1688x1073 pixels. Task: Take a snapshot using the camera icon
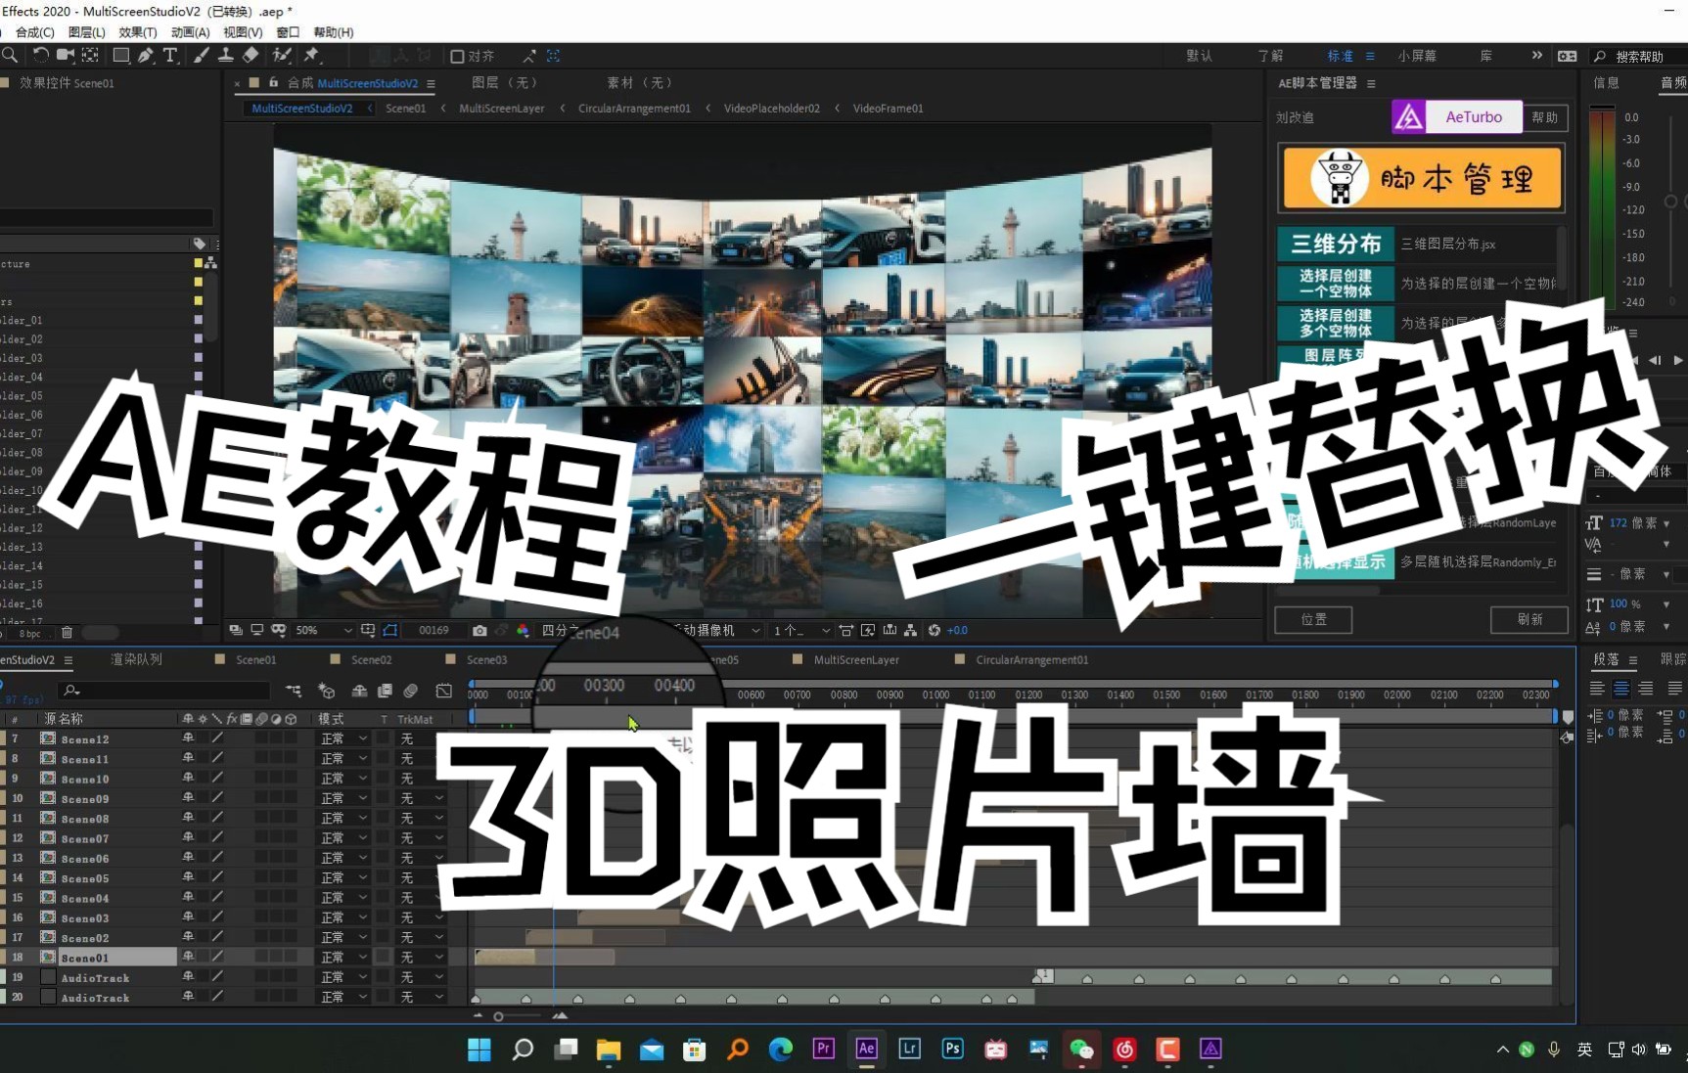480,632
